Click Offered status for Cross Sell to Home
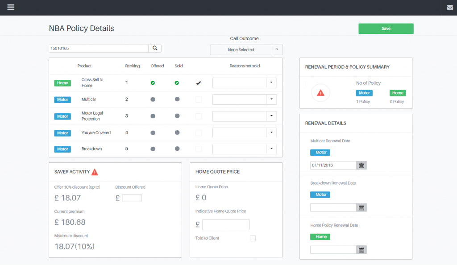 click(153, 83)
